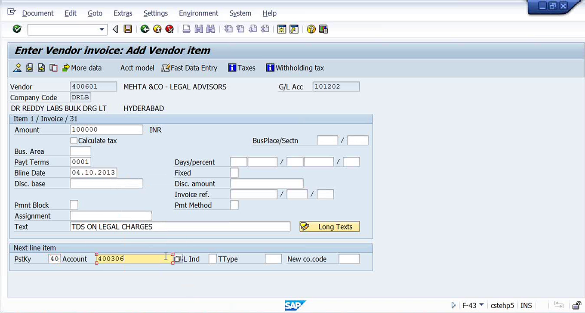585x313 pixels.
Task: Click the red copy documents icon
Action: (53, 68)
